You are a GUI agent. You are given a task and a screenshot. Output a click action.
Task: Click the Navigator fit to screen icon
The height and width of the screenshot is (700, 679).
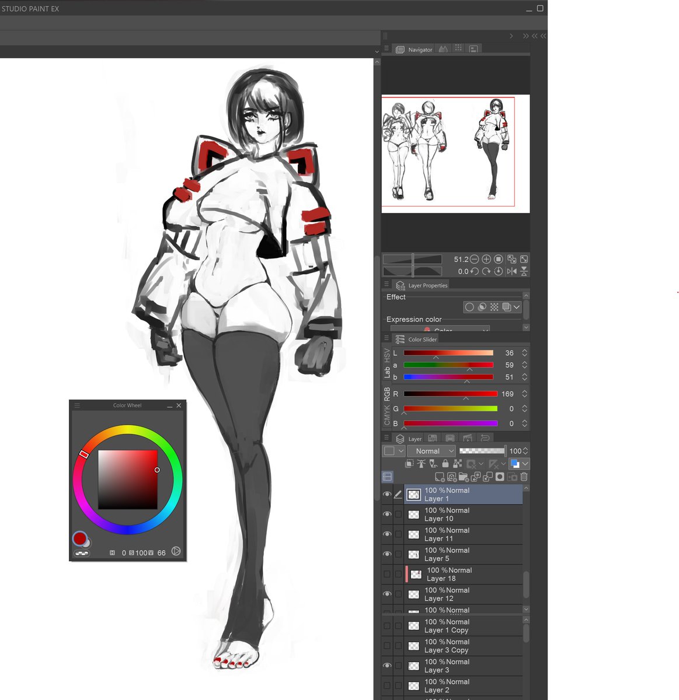[x=524, y=260]
